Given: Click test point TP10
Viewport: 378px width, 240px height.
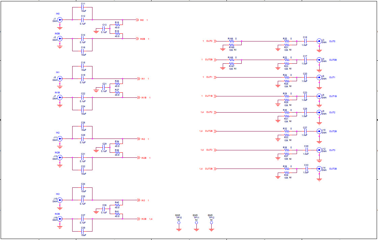Looking at the screenshot, I should click(178, 222).
